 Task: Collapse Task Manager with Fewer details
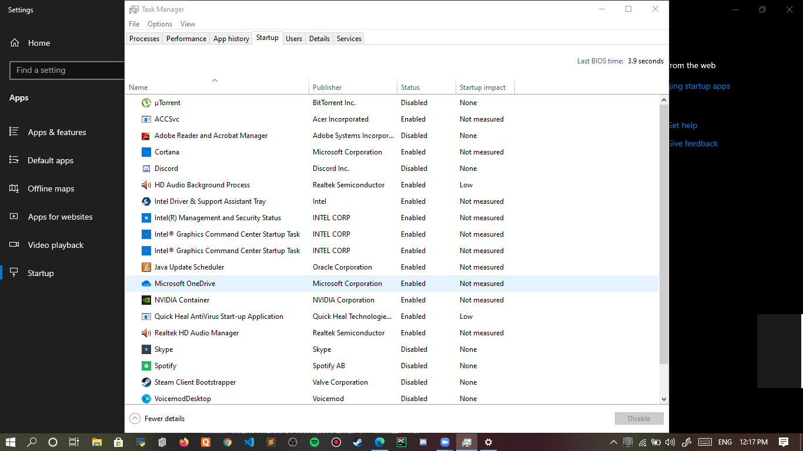coord(157,419)
